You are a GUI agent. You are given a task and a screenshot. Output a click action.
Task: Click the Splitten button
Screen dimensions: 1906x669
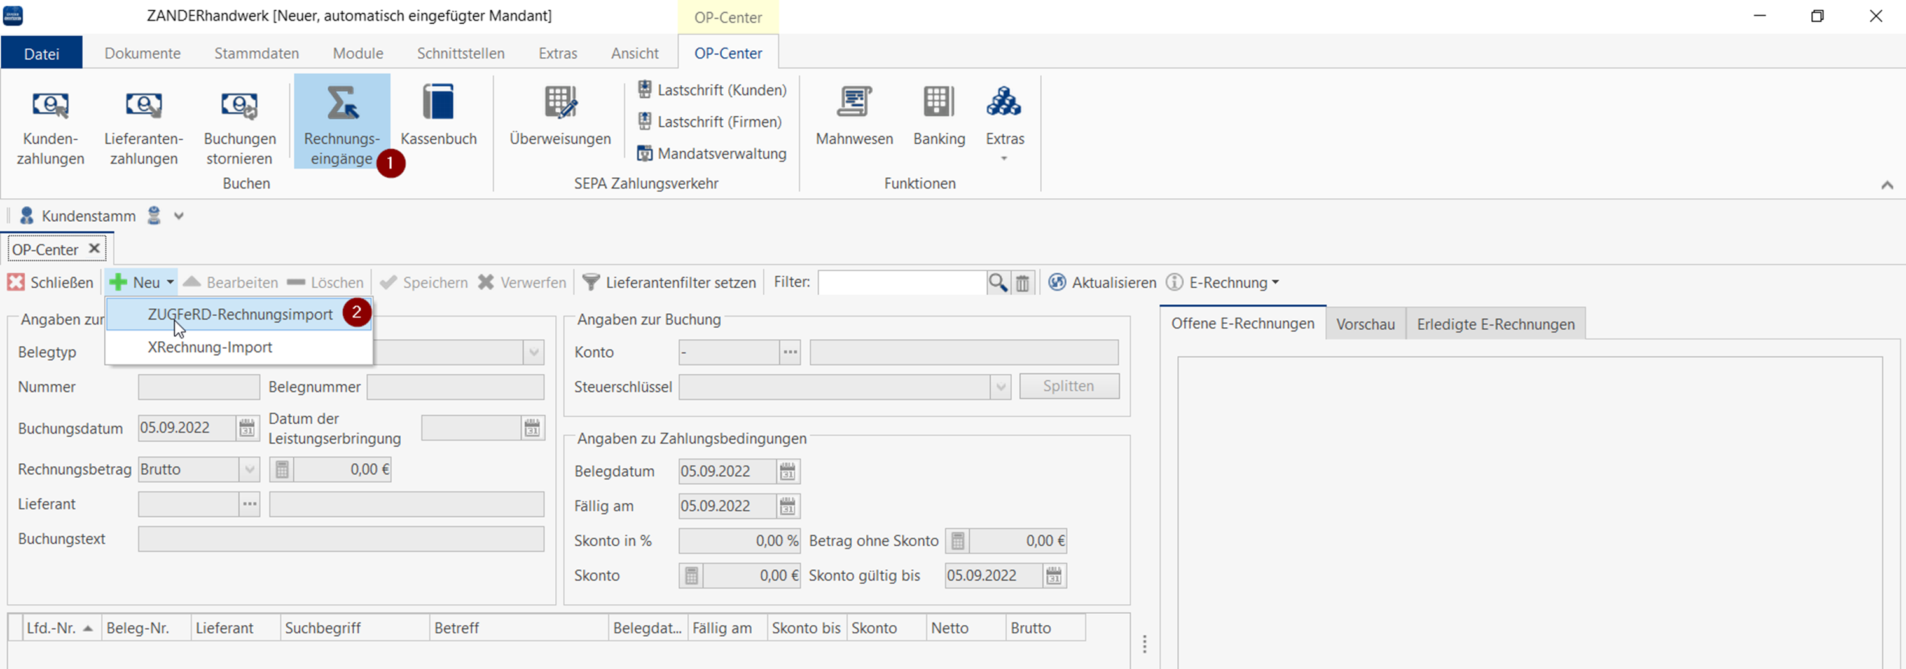pos(1068,386)
